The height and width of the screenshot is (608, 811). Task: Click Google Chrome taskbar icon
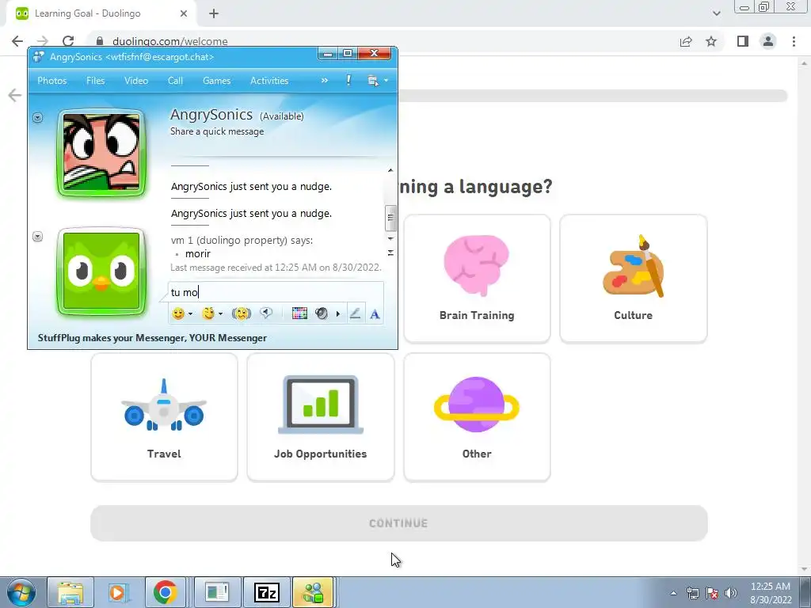[166, 592]
